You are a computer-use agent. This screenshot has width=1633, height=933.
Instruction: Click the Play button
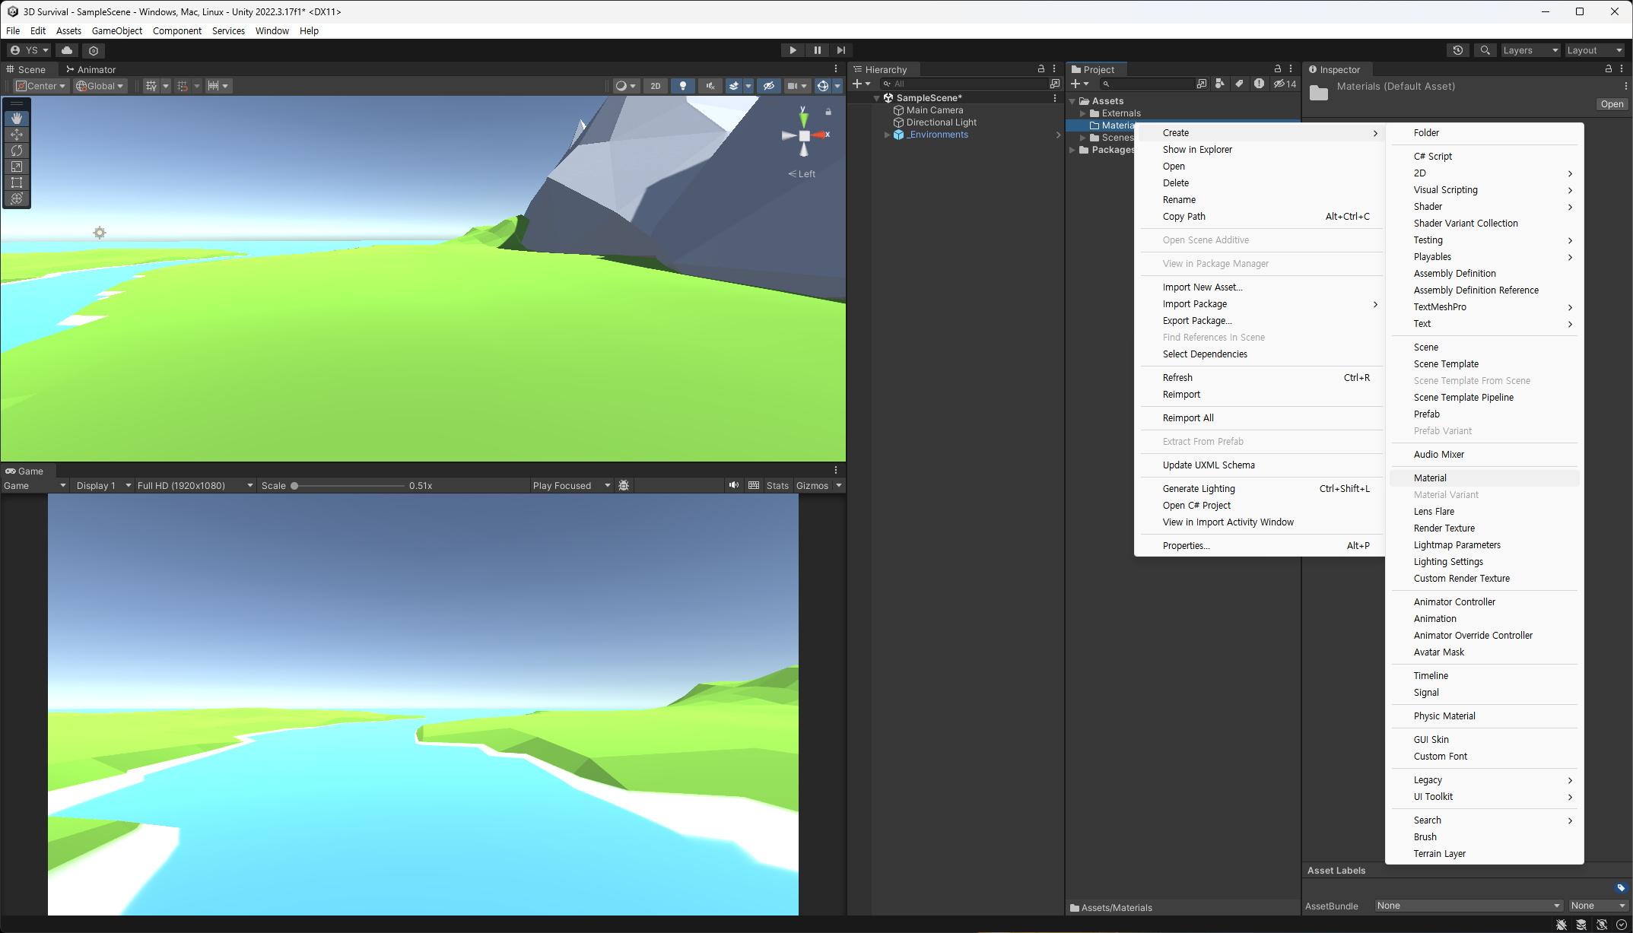tap(793, 50)
